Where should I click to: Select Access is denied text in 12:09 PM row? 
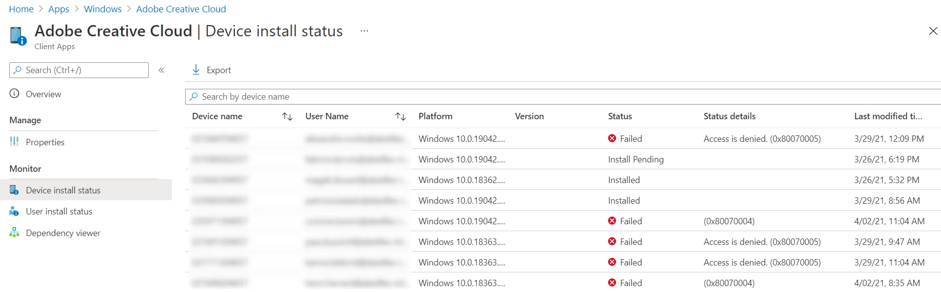click(x=762, y=139)
